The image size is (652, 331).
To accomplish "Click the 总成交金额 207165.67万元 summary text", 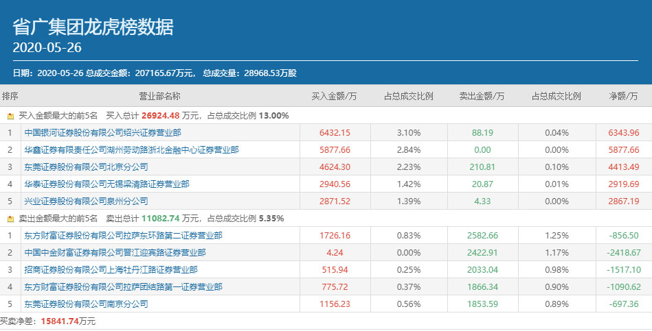I will click(x=141, y=73).
